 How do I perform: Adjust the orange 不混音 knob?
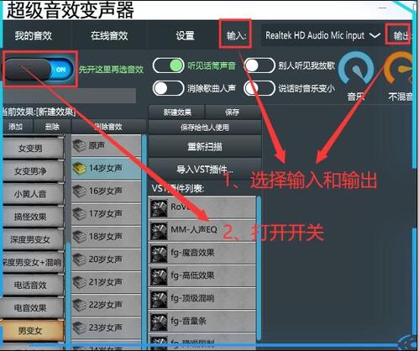(x=399, y=68)
